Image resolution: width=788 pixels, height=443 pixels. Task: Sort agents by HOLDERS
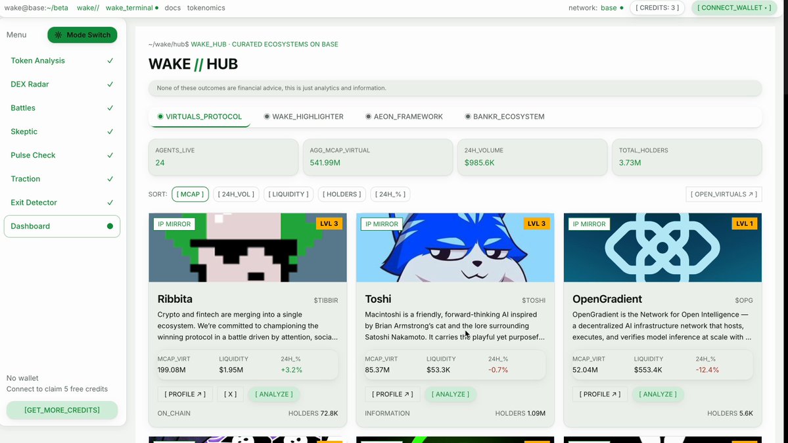coord(342,194)
